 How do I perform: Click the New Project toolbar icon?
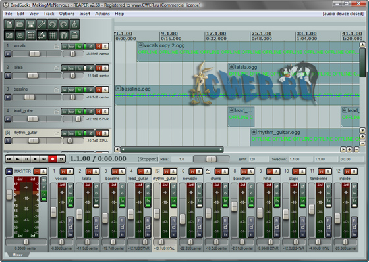coord(9,24)
